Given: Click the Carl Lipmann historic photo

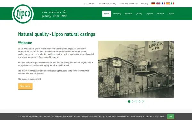Looking at the screenshot, I should click(x=136, y=69).
